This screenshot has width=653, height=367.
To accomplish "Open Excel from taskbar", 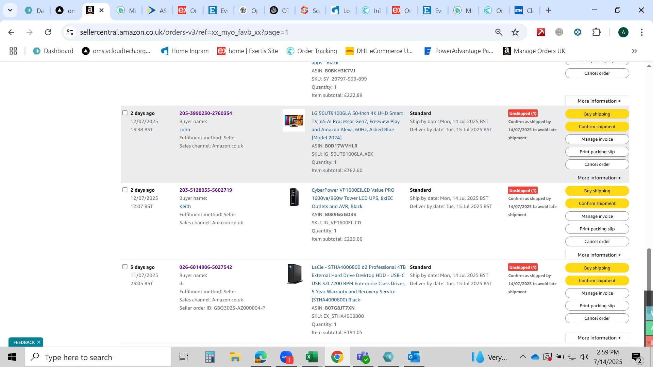I will [312, 357].
